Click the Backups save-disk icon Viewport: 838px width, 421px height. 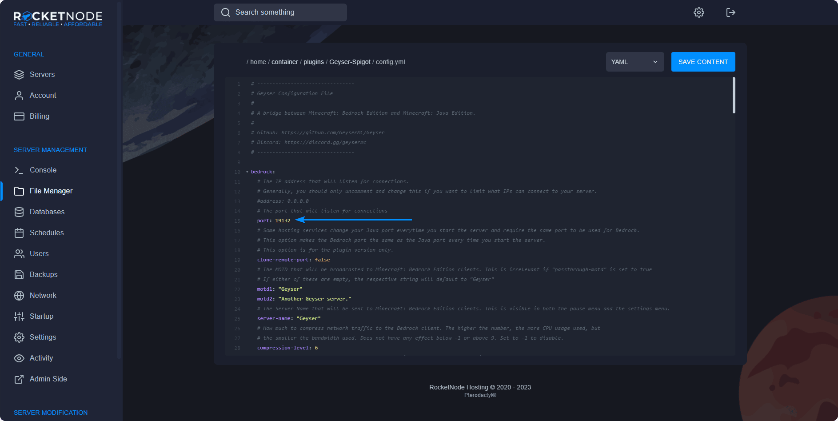coord(19,275)
